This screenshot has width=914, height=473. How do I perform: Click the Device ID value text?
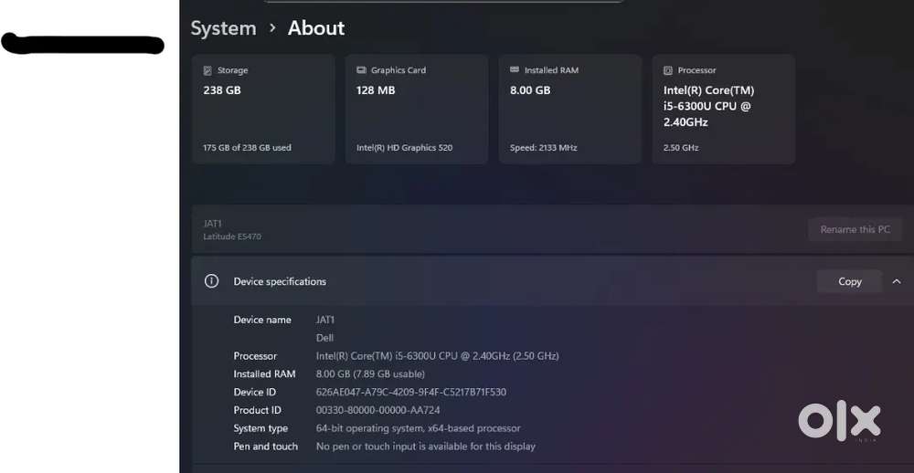click(410, 392)
